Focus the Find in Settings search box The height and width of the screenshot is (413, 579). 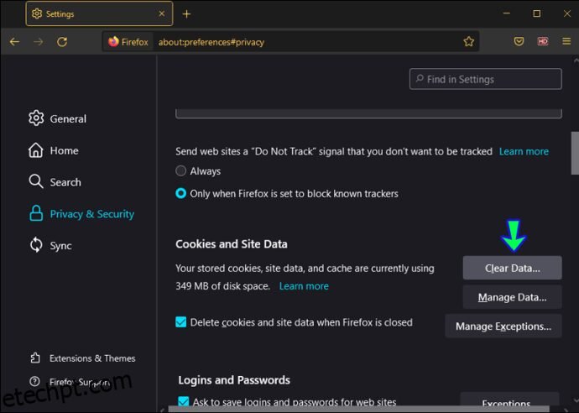[486, 79]
